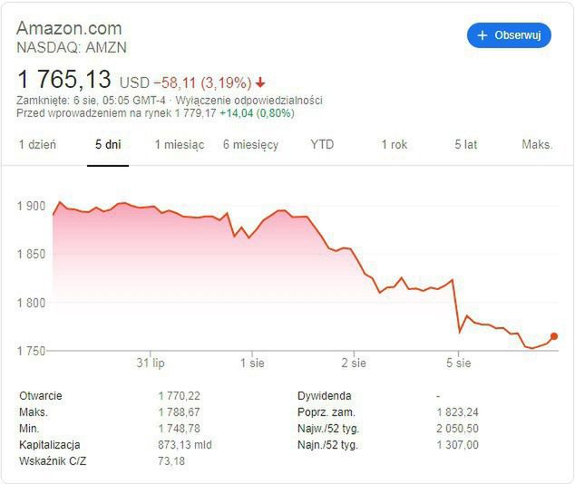Viewport: 575px width, 484px height.
Task: Click the pre-market price 1 779,17
Action: click(x=191, y=113)
